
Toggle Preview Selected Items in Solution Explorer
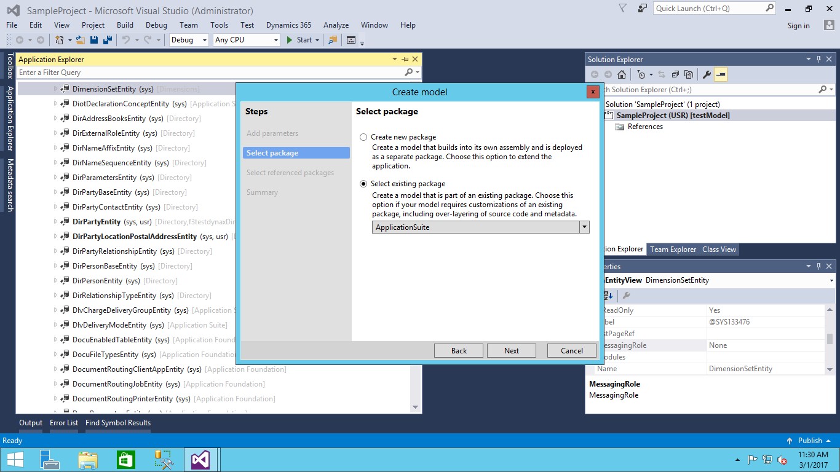pos(721,74)
